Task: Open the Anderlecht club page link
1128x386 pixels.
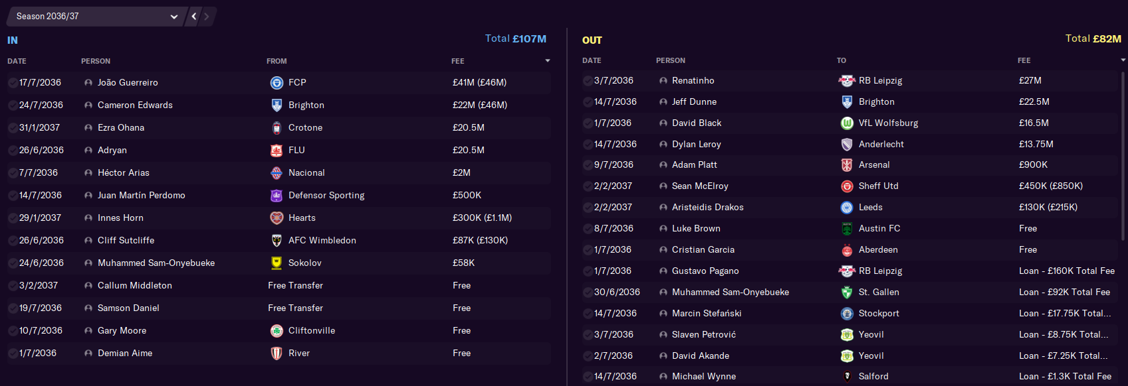Action: click(881, 145)
